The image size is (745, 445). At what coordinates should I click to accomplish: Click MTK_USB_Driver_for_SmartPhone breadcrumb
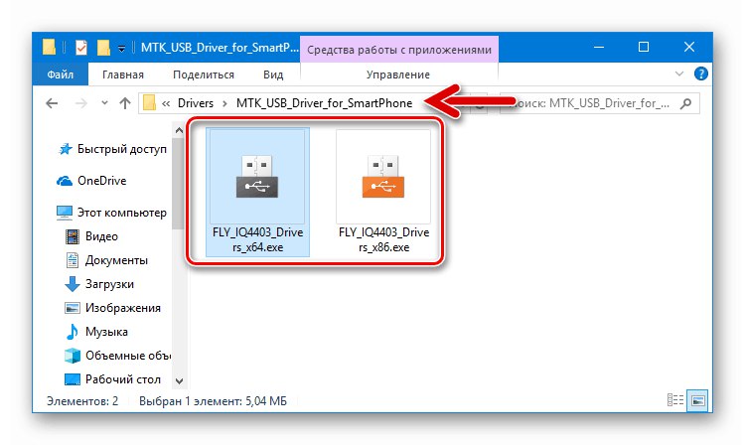click(324, 103)
